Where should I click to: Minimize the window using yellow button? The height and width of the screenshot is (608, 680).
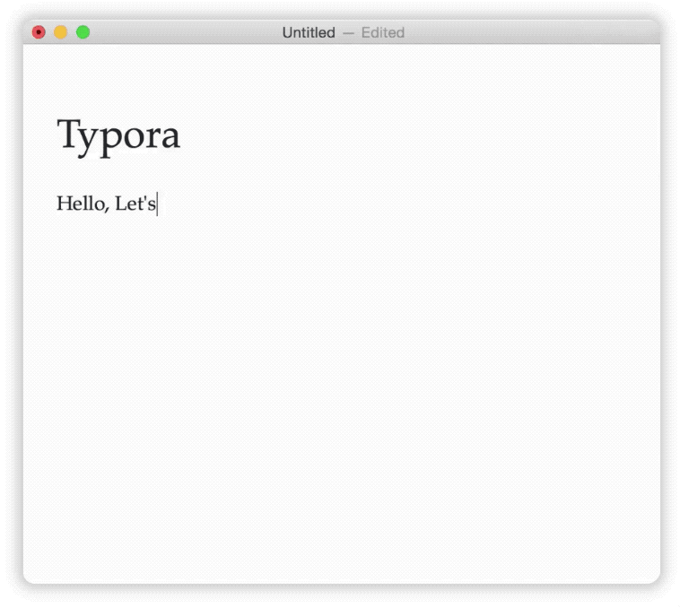click(61, 32)
